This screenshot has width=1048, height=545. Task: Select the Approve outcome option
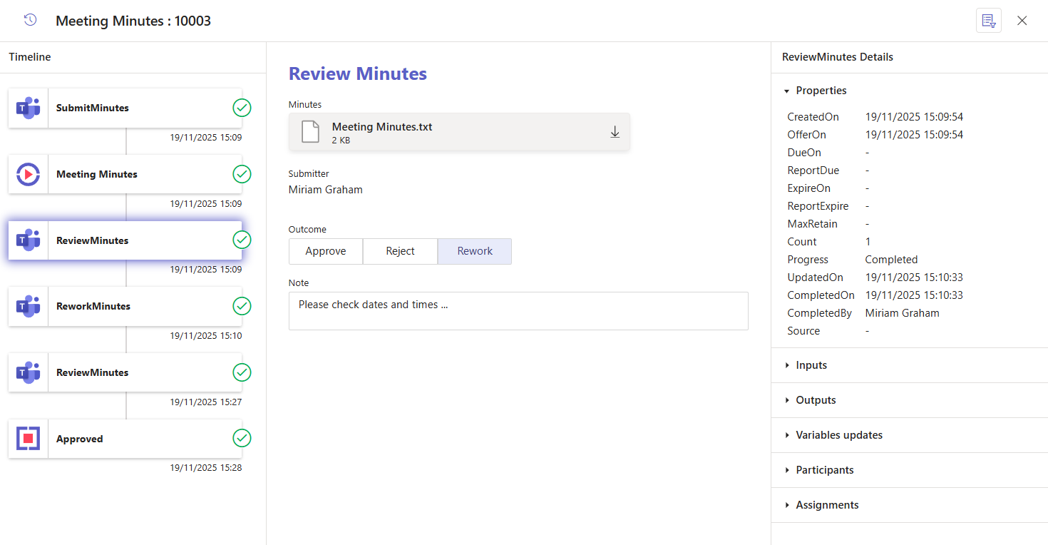326,251
